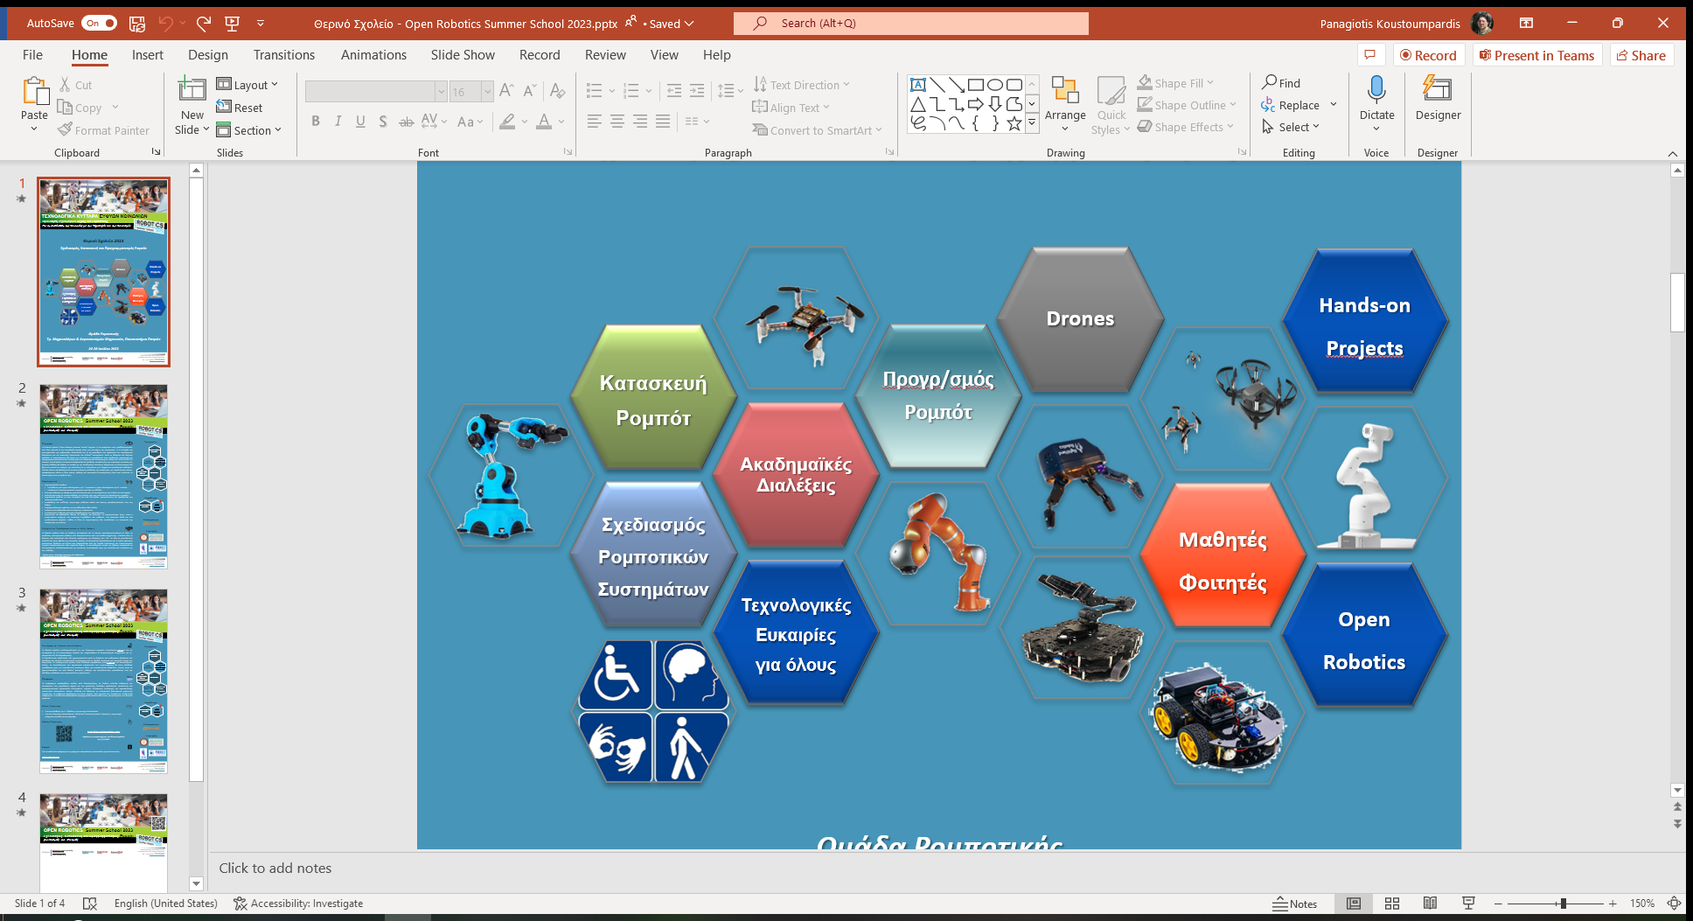Toggle Notes pane in status bar
1693x921 pixels.
(1295, 904)
